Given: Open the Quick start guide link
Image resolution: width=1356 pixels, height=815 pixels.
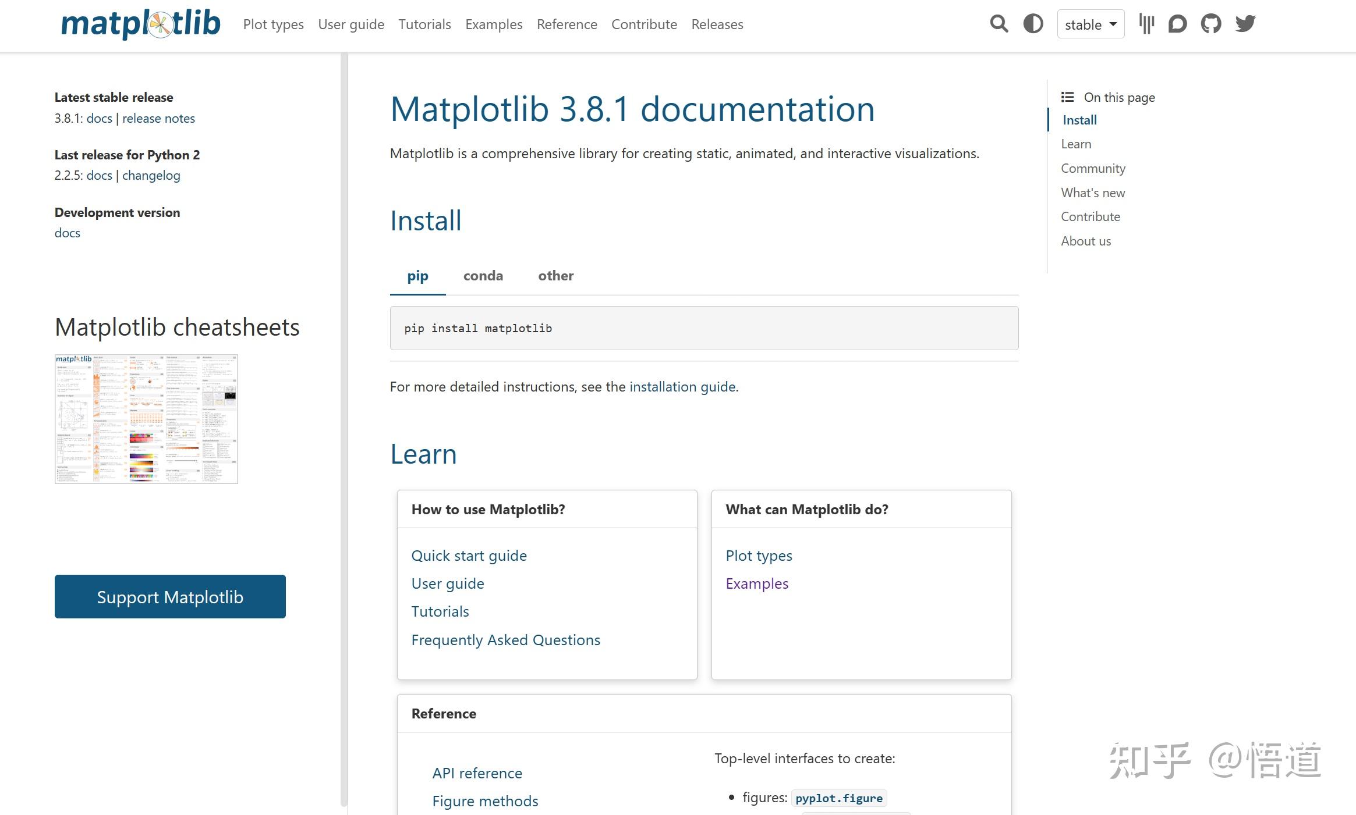Looking at the screenshot, I should pyautogui.click(x=469, y=556).
